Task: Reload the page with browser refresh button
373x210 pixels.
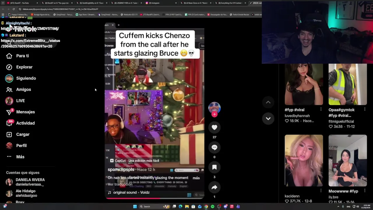Action: point(13,9)
